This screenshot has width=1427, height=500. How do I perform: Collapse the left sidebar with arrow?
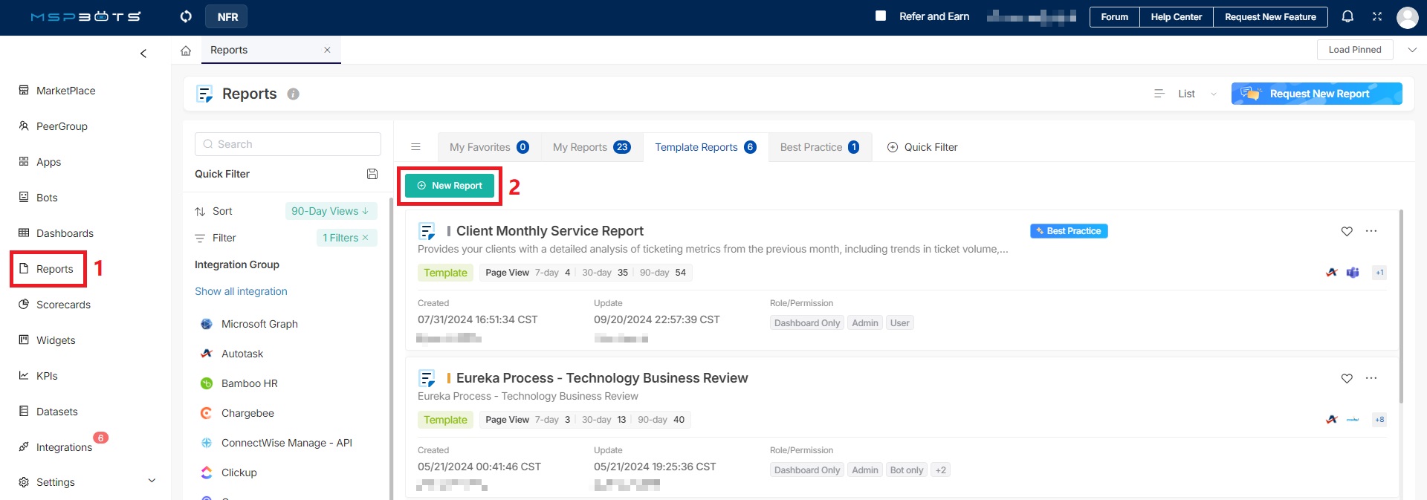[x=143, y=53]
